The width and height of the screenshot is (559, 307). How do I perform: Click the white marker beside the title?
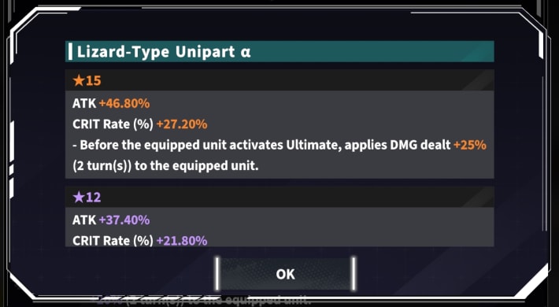click(70, 52)
